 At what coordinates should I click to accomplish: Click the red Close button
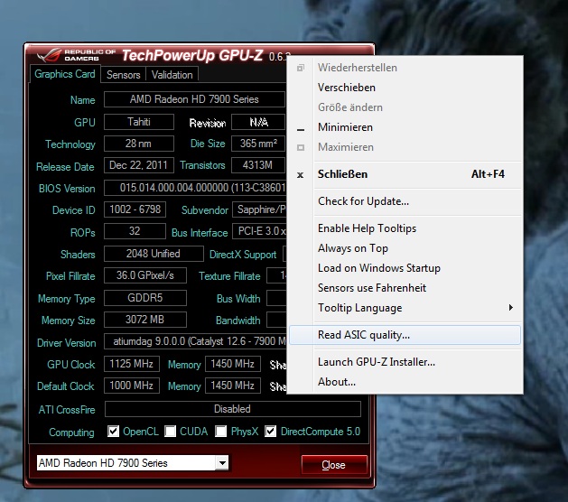[x=334, y=464]
